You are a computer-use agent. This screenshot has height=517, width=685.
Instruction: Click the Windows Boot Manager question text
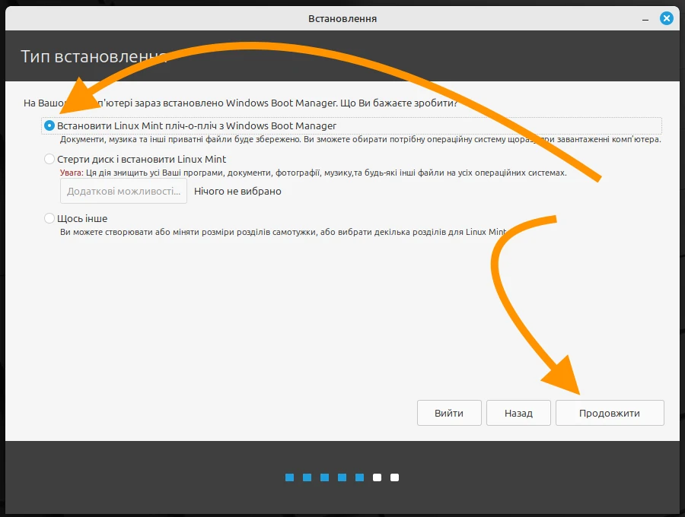[x=241, y=103]
